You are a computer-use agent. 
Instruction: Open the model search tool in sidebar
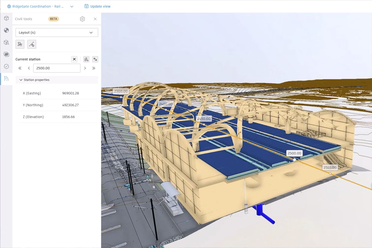coord(7,42)
